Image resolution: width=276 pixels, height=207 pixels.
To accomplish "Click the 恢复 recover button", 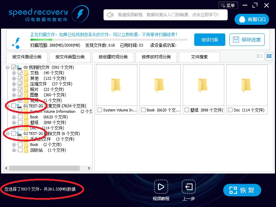I will tap(242, 190).
